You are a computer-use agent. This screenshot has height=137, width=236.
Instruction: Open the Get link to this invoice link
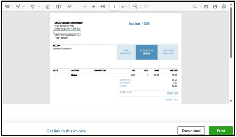coord(66,131)
